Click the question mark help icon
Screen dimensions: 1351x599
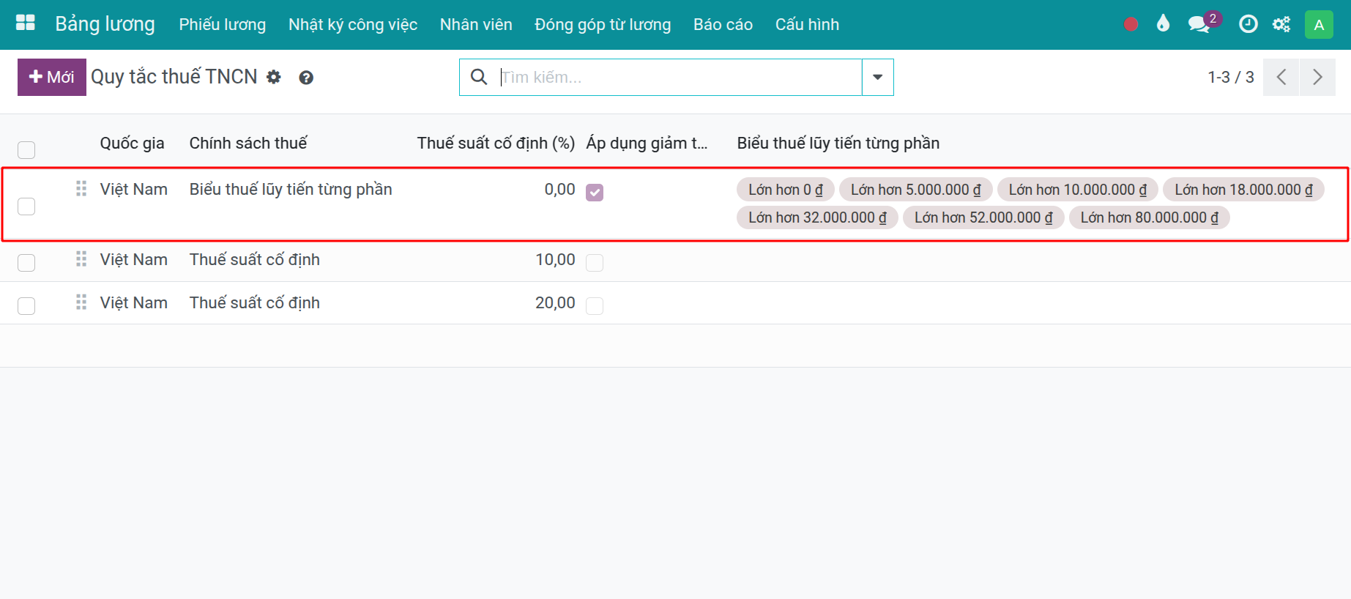(x=306, y=78)
